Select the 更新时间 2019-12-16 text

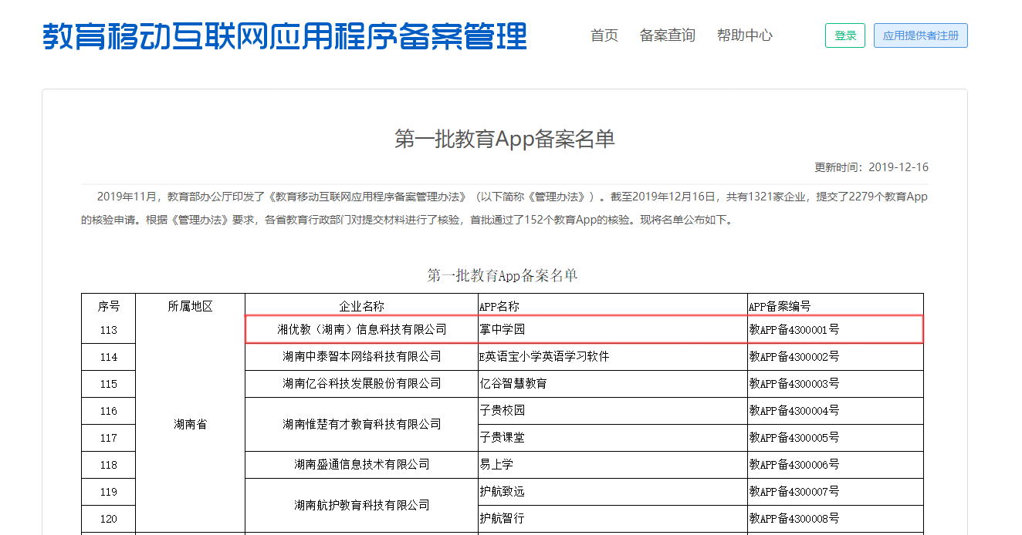click(x=871, y=167)
